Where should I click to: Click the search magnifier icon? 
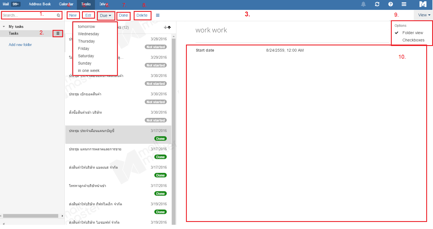(58, 15)
